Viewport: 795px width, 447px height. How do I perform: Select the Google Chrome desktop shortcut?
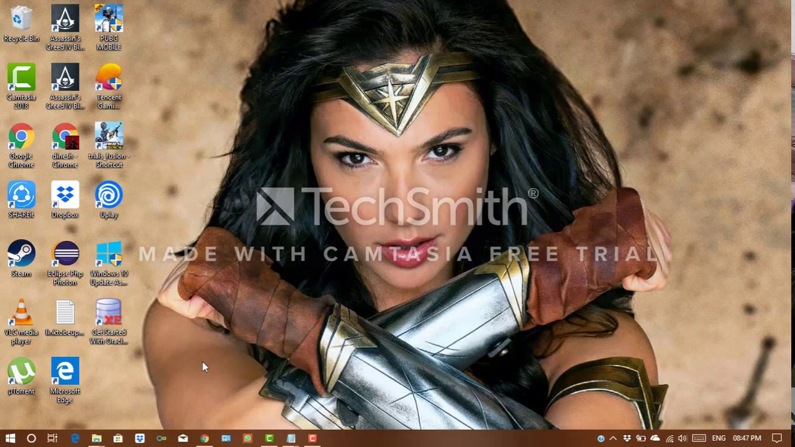[x=21, y=146]
